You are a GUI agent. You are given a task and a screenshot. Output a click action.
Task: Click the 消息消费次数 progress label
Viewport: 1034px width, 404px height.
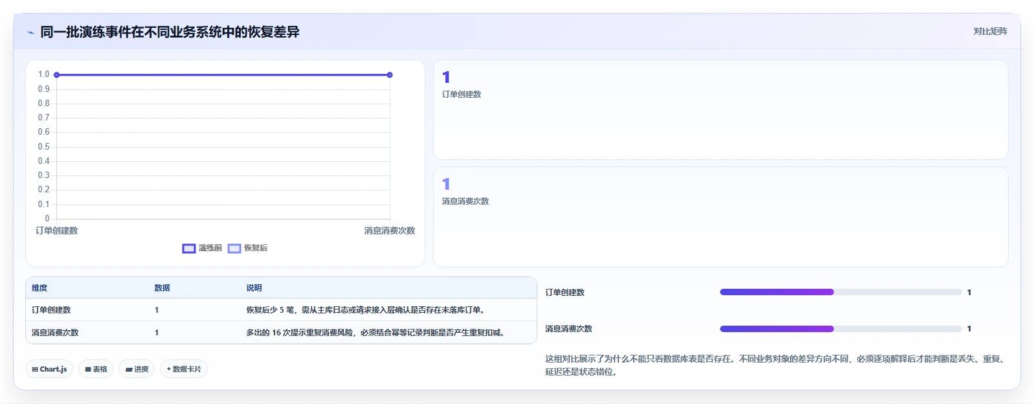coord(568,329)
